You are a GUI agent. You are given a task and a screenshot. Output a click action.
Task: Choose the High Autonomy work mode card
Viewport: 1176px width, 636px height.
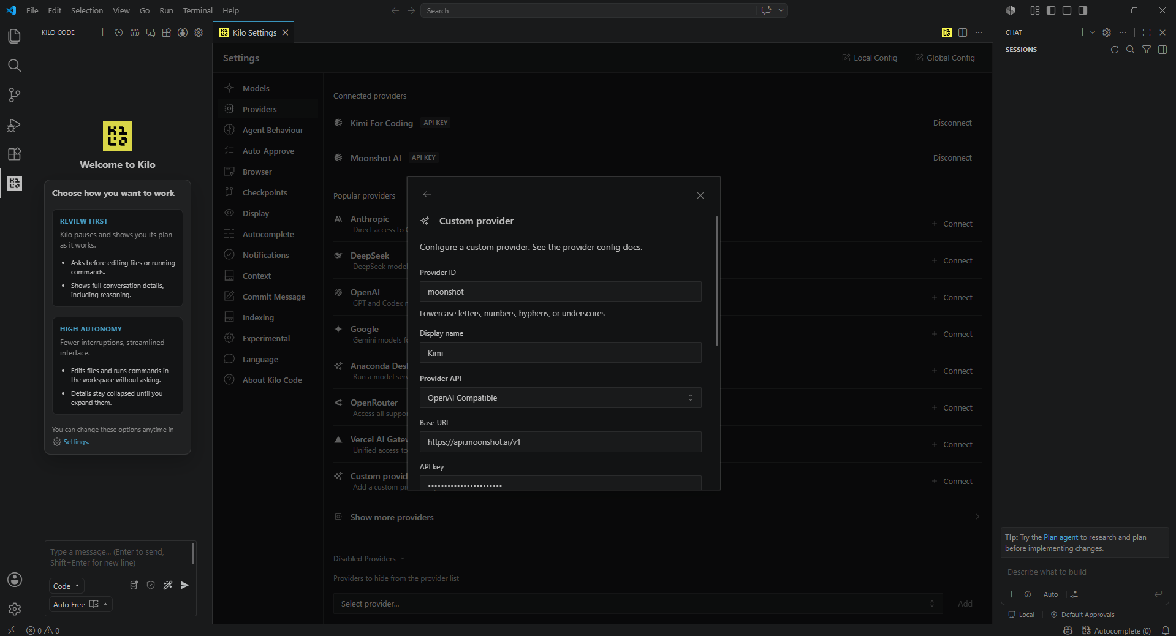pyautogui.click(x=117, y=366)
